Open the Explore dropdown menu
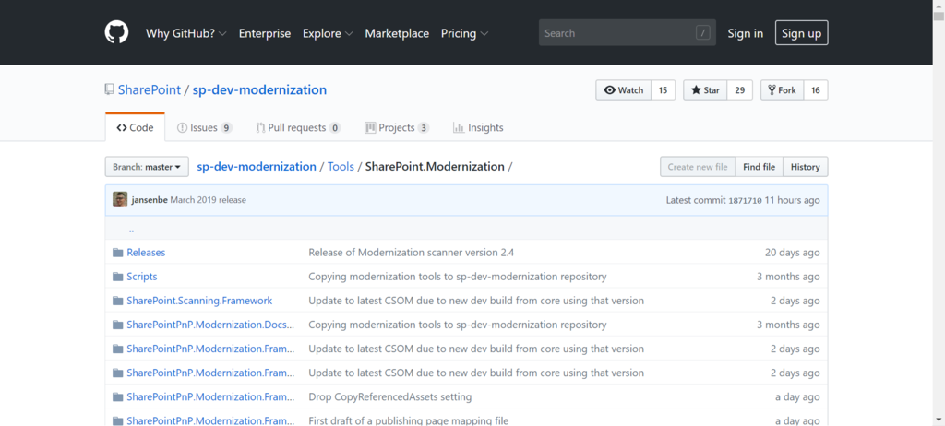Screen dimensions: 945x426 [328, 33]
